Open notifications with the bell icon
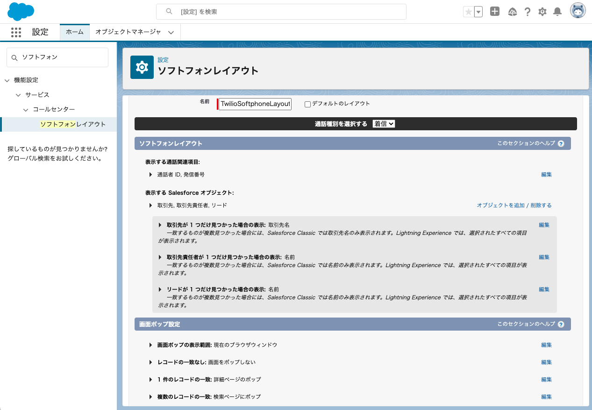592x410 pixels. pos(557,11)
